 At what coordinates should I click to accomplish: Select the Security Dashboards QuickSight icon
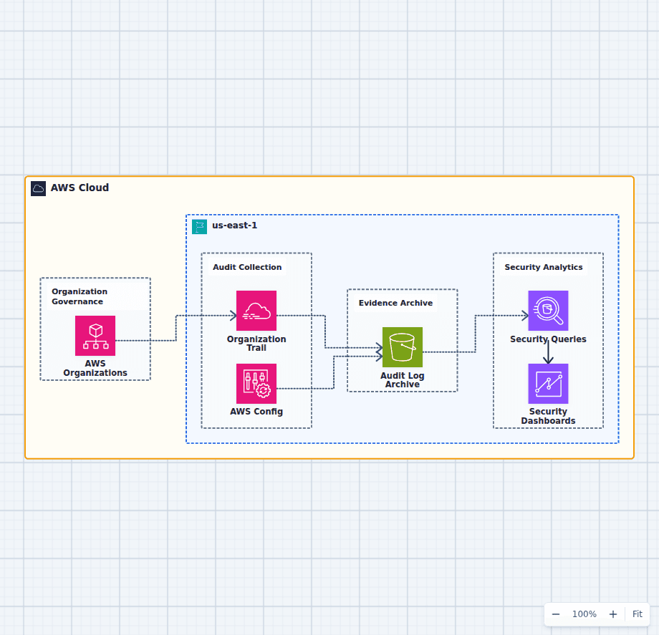pyautogui.click(x=548, y=384)
